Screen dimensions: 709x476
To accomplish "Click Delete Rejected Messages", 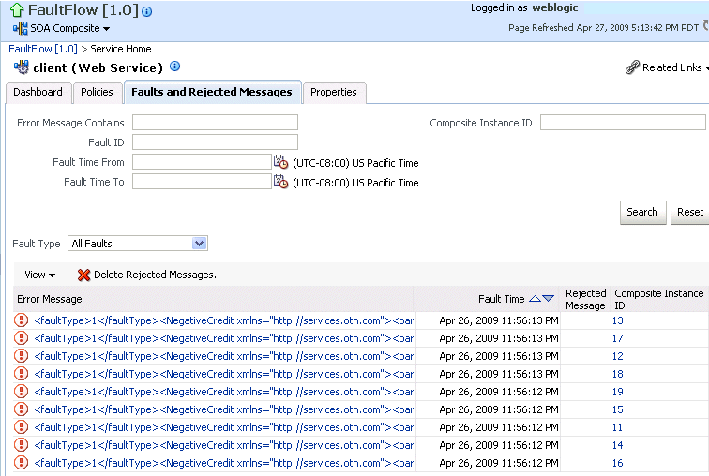I will 157,275.
